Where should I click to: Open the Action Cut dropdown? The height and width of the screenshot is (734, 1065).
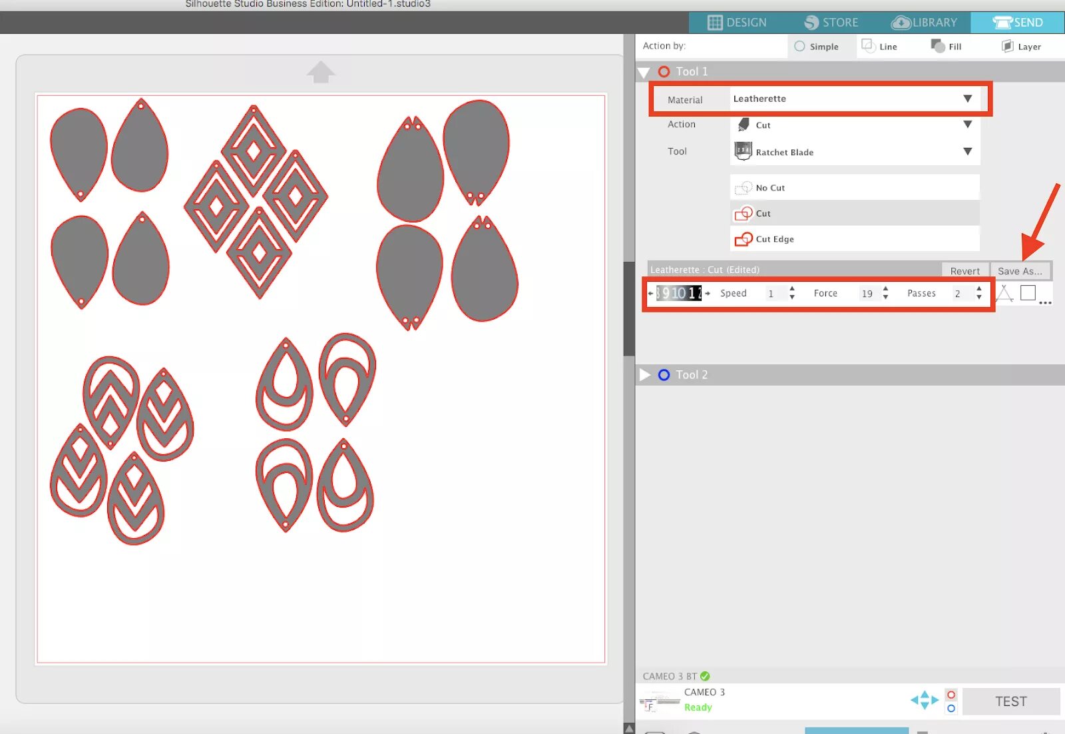855,125
